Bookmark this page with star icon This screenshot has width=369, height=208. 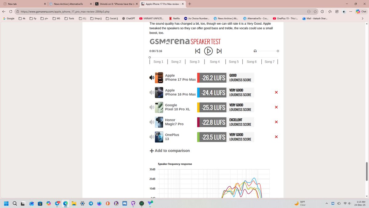[315, 11]
